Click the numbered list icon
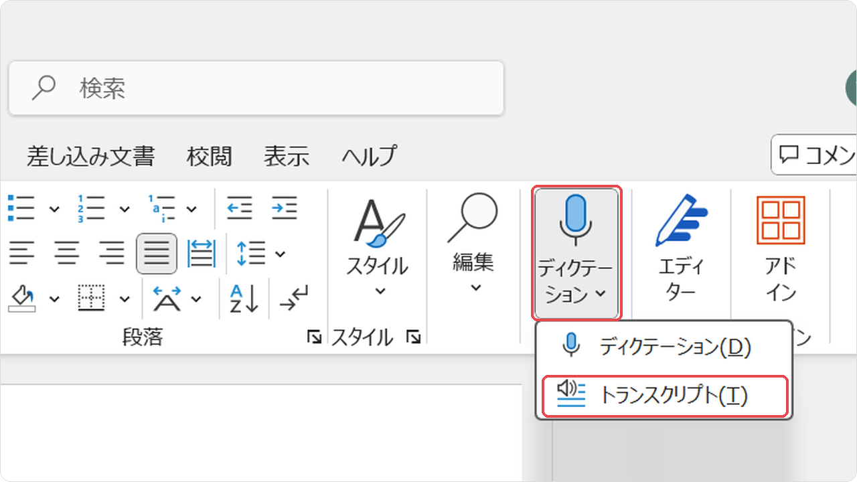Image resolution: width=857 pixels, height=482 pixels. pos(91,208)
